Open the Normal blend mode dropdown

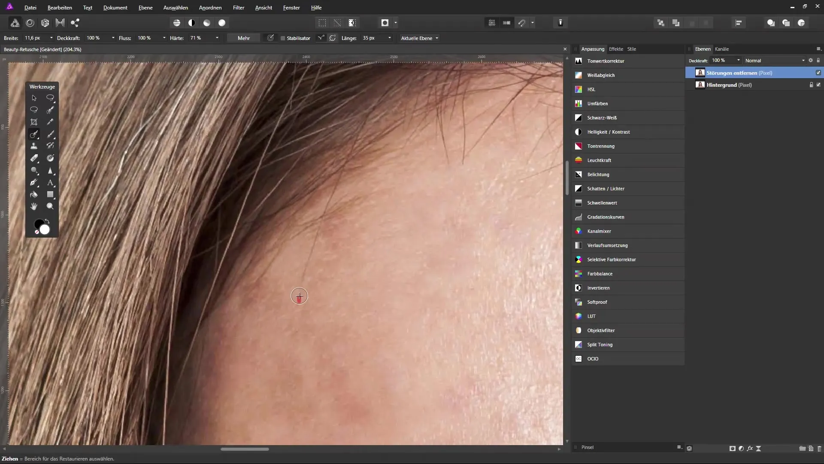(775, 61)
